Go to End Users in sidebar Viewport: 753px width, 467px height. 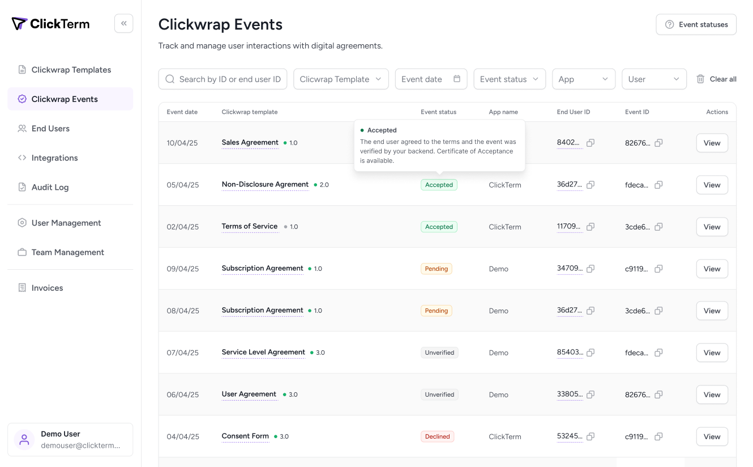point(50,129)
